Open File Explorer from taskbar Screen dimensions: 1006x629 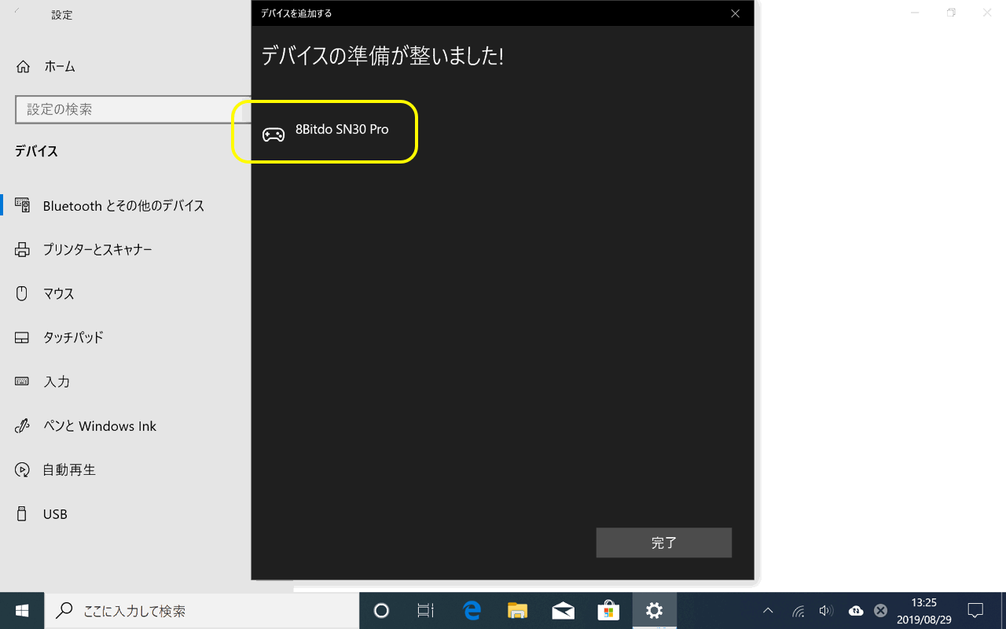coord(517,611)
